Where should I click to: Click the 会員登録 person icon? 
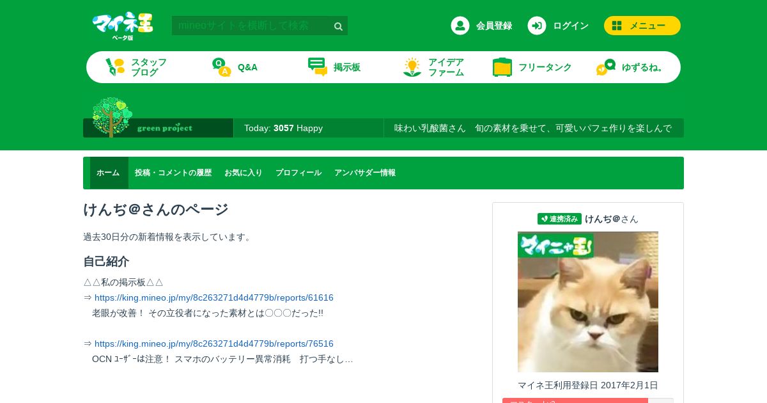460,26
